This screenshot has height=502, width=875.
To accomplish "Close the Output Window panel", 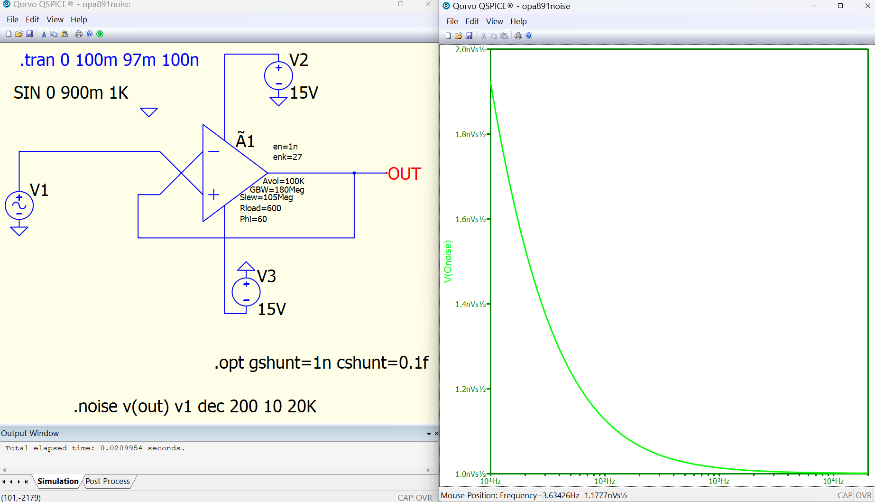I will [x=436, y=434].
